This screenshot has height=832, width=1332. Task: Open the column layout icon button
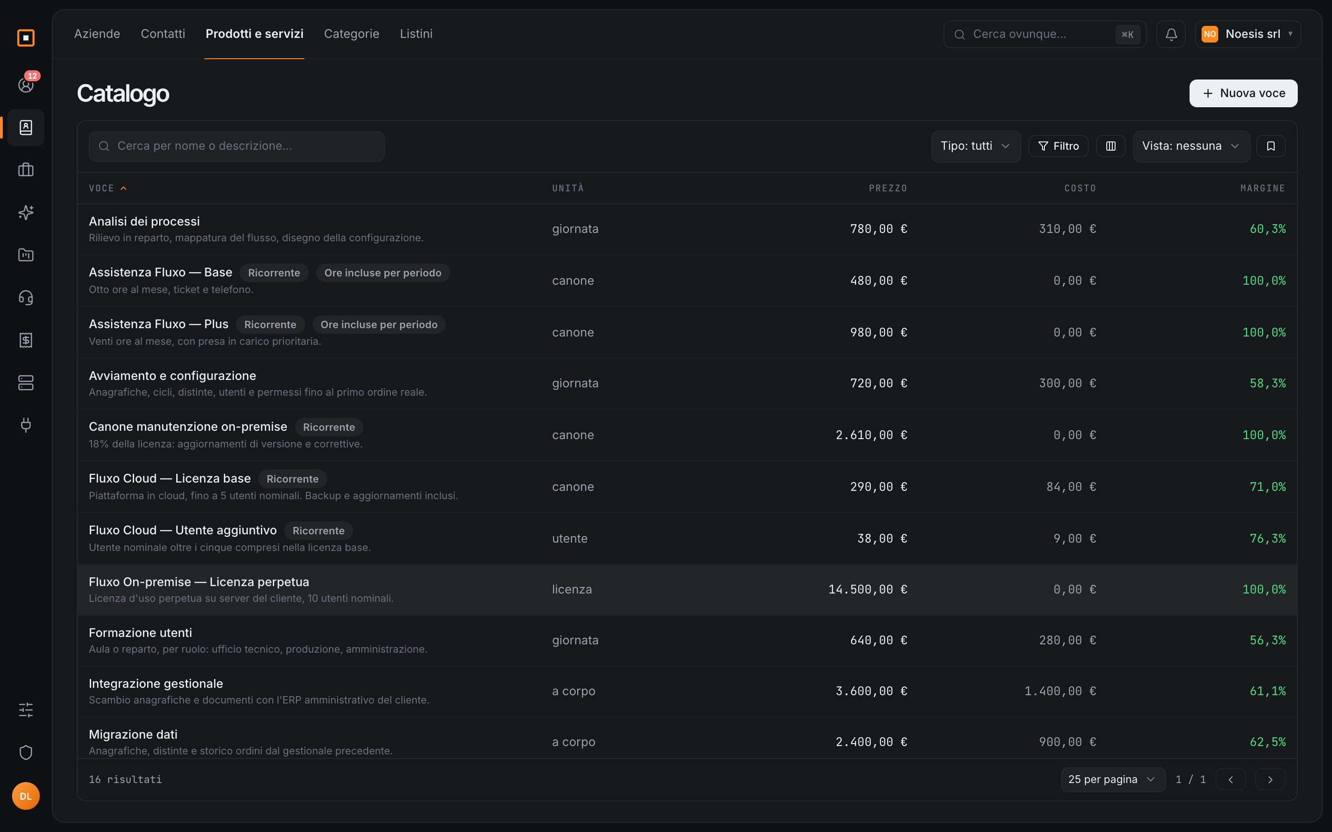point(1111,146)
